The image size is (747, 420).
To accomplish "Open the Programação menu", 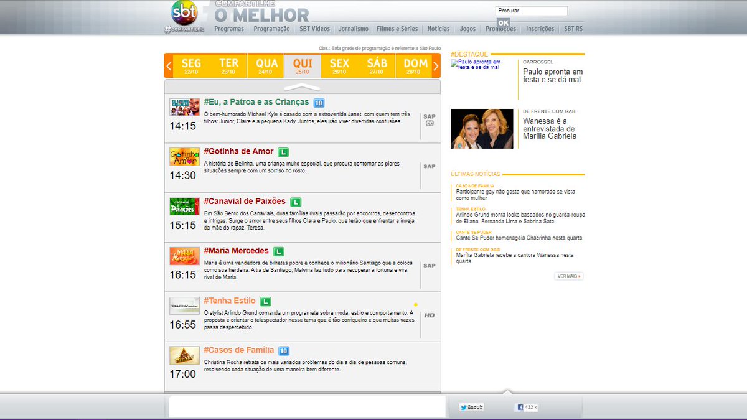I will [x=271, y=29].
